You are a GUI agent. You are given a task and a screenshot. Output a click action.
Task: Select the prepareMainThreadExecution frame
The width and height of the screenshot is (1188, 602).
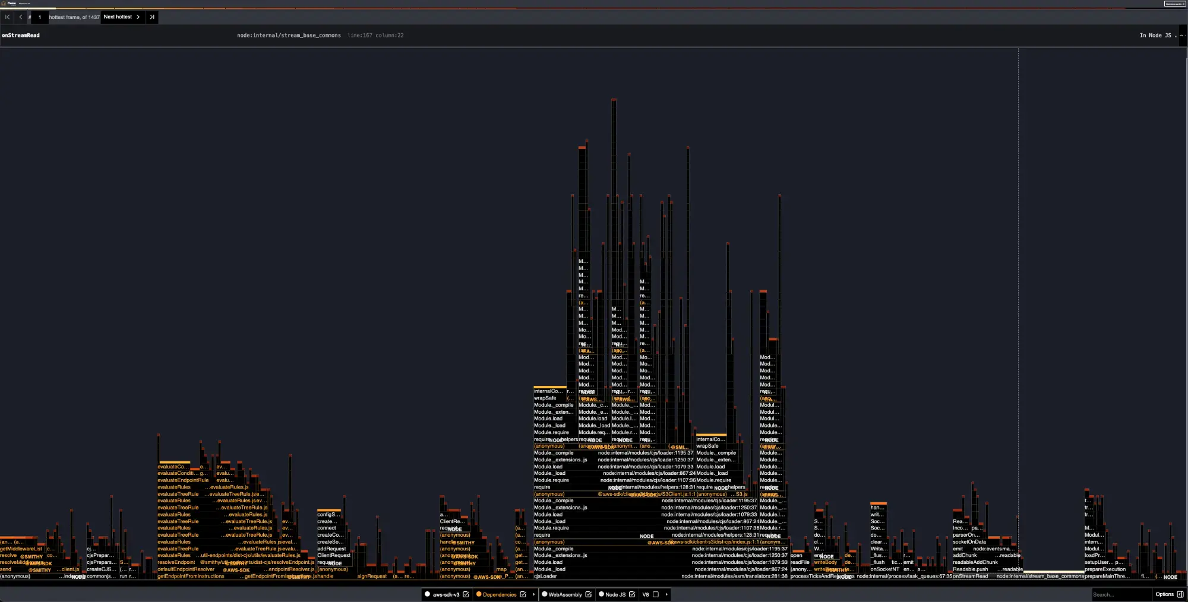[x=1105, y=576]
